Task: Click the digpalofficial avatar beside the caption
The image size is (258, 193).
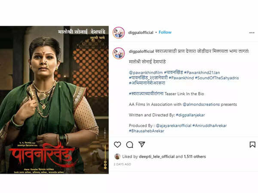Action: [119, 53]
